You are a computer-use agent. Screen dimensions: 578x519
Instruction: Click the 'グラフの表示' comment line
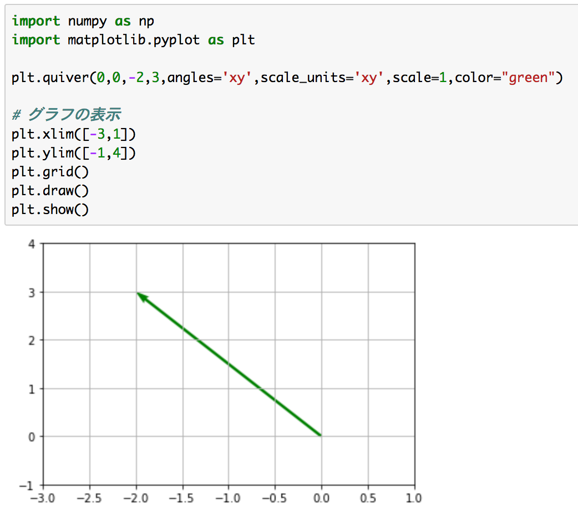pyautogui.click(x=67, y=115)
